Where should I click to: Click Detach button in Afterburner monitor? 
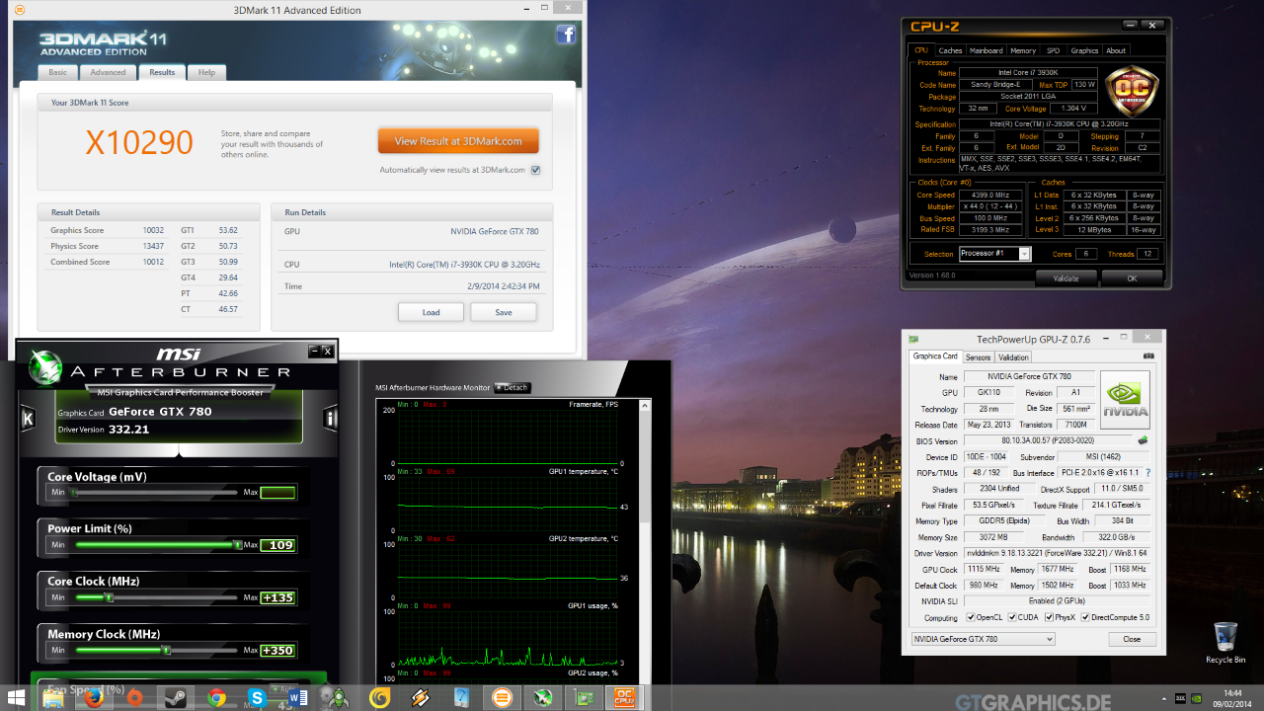click(x=513, y=387)
